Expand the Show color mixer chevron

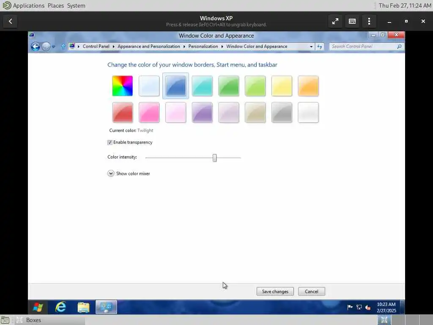click(x=111, y=173)
